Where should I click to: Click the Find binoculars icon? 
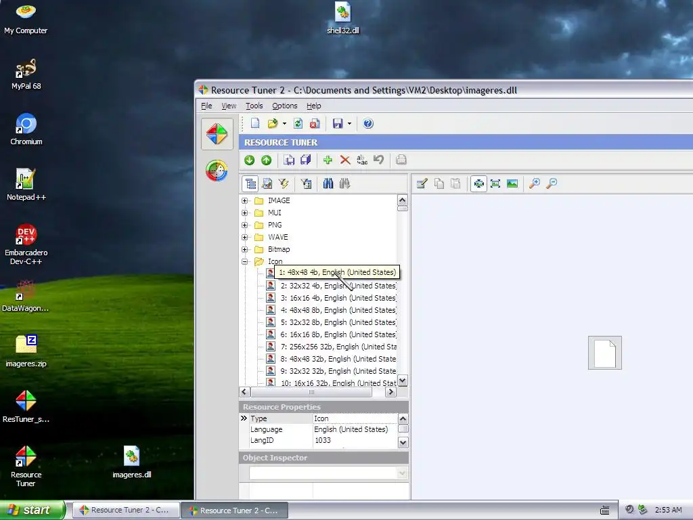(x=328, y=183)
